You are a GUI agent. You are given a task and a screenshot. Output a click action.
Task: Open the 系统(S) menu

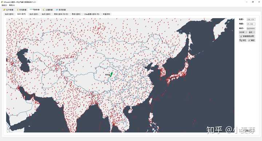point(4,5)
